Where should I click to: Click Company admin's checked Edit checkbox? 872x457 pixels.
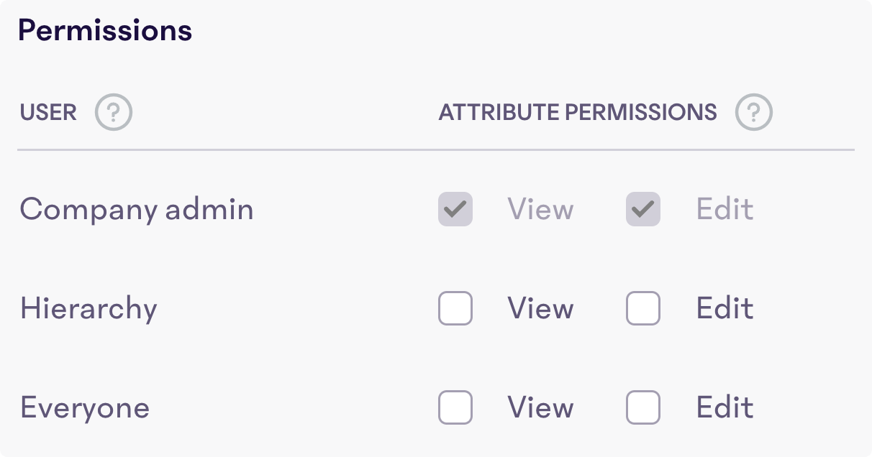[642, 209]
